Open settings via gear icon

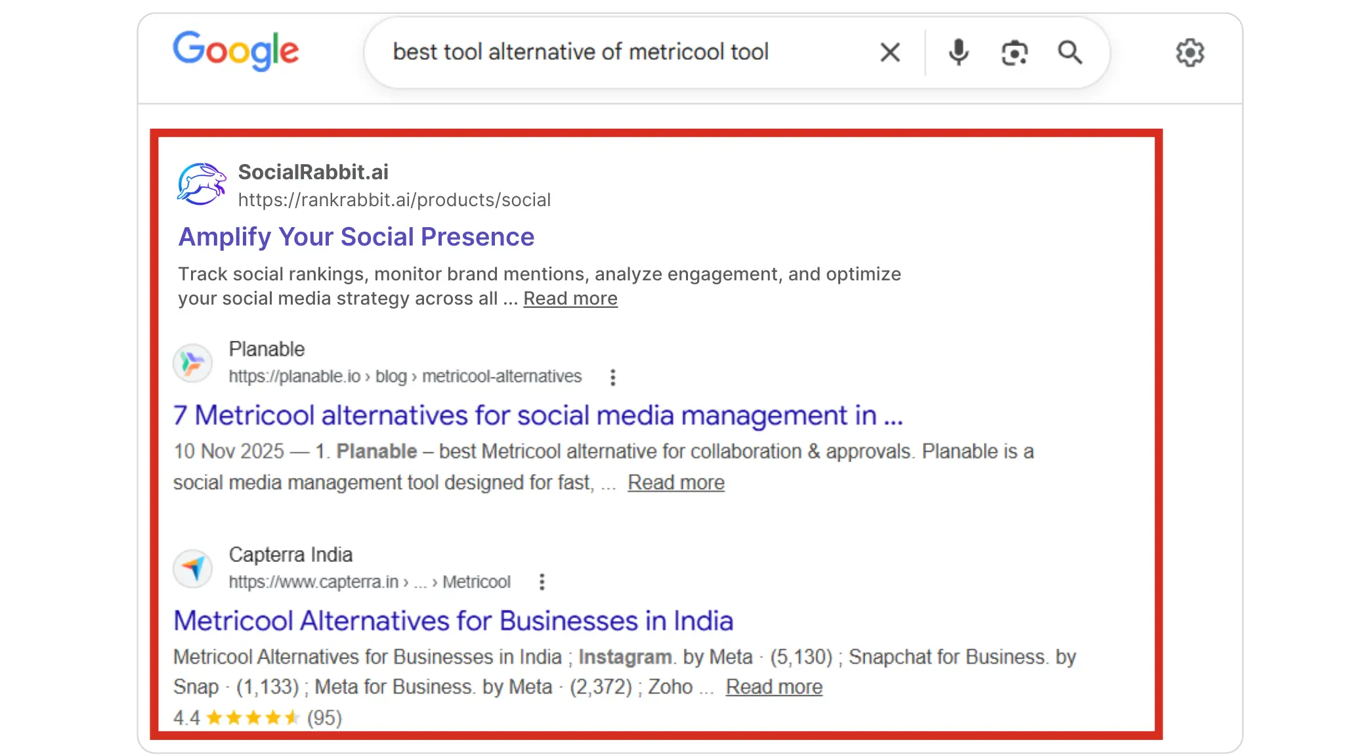(x=1189, y=53)
